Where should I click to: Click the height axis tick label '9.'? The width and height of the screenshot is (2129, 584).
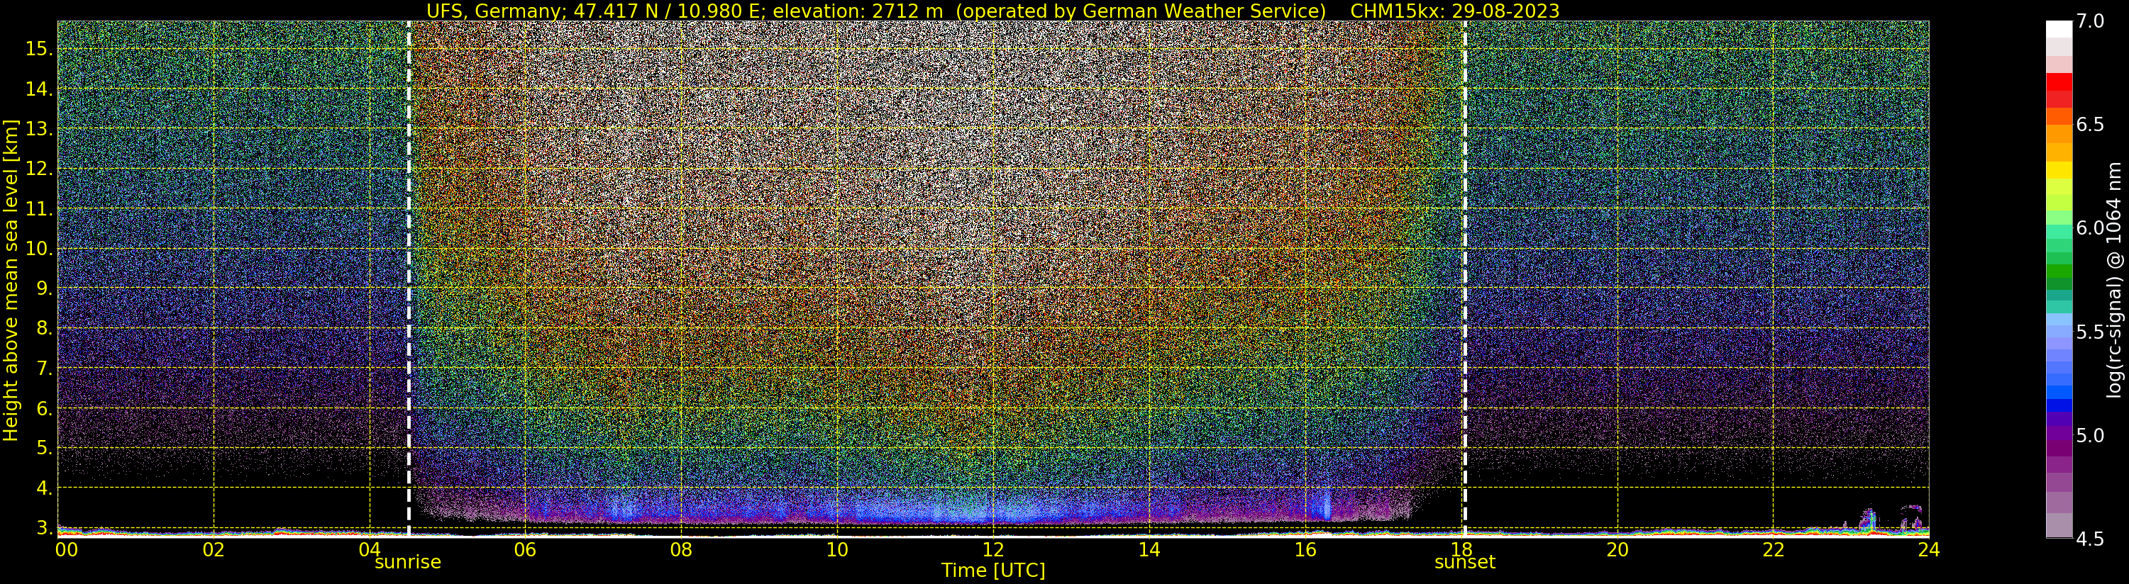[44, 288]
